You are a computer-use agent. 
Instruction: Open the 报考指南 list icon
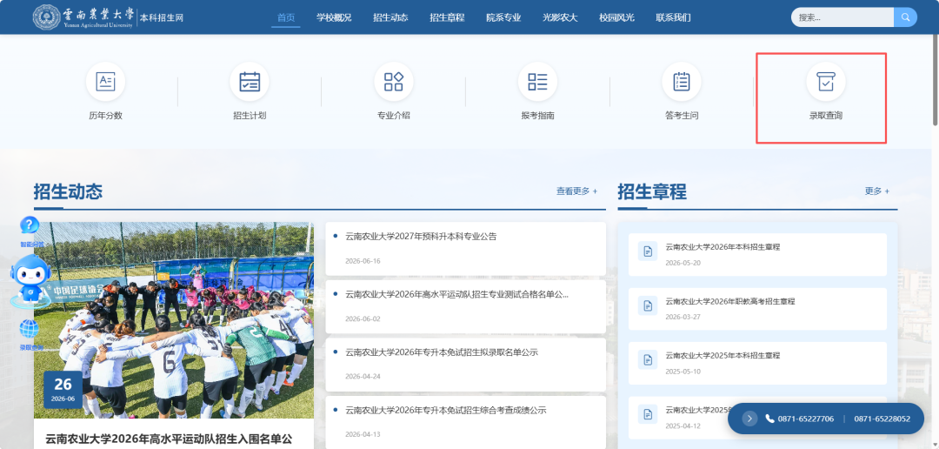point(538,82)
